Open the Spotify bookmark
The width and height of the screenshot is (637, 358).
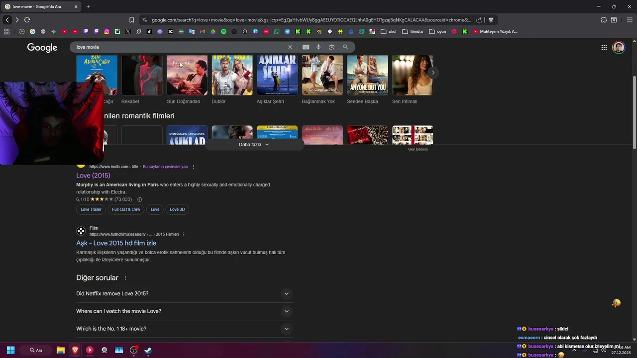click(223, 31)
